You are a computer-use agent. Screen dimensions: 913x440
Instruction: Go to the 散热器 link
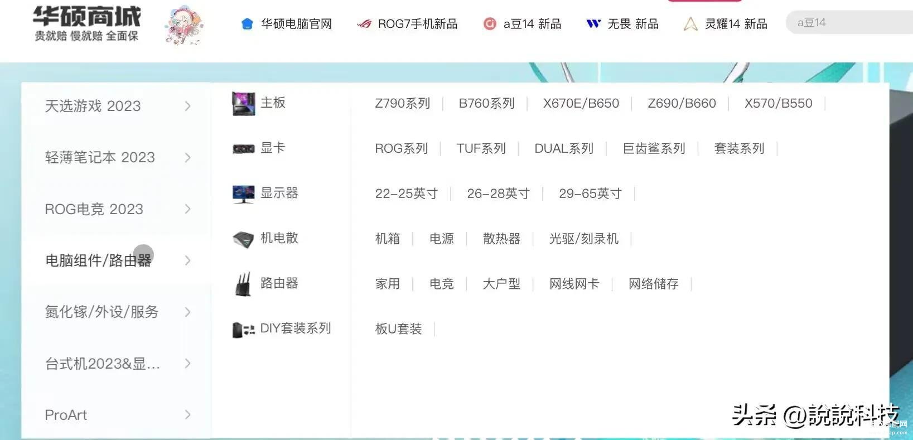tap(502, 239)
